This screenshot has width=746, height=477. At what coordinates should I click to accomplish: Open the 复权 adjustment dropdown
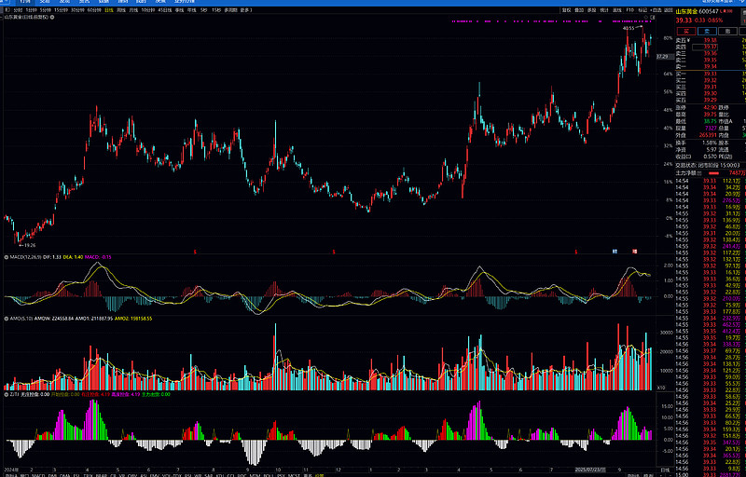pyautogui.click(x=566, y=10)
